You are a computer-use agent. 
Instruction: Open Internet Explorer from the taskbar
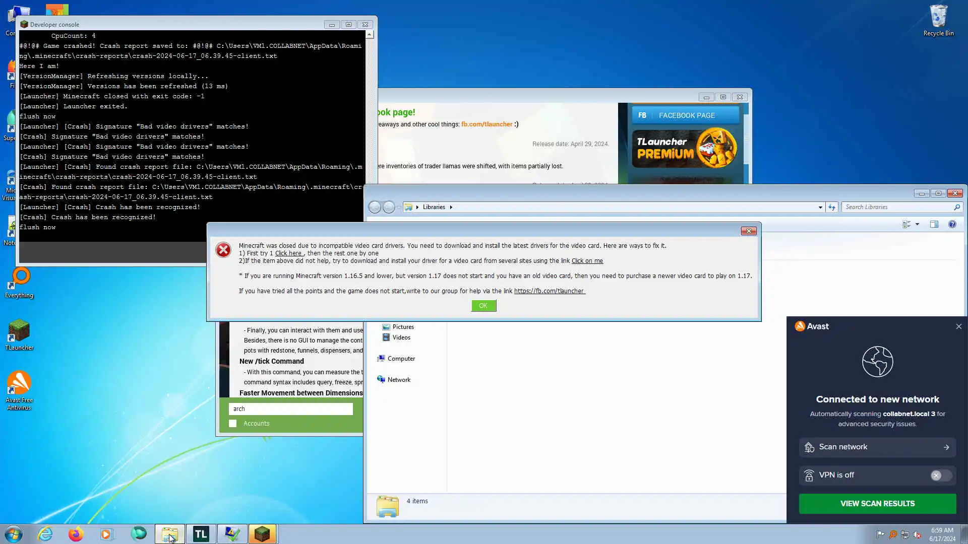(x=45, y=534)
